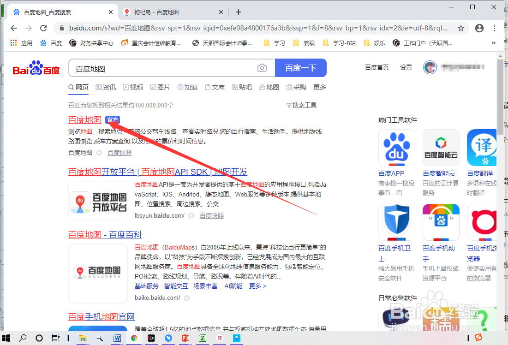Screen dimensions: 508x345
Task: Click the 百度一下 search button
Action: pos(301,68)
